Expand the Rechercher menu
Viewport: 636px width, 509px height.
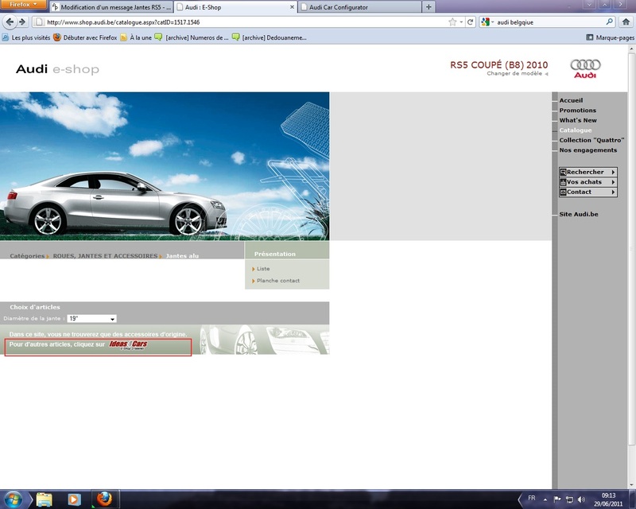tap(588, 172)
